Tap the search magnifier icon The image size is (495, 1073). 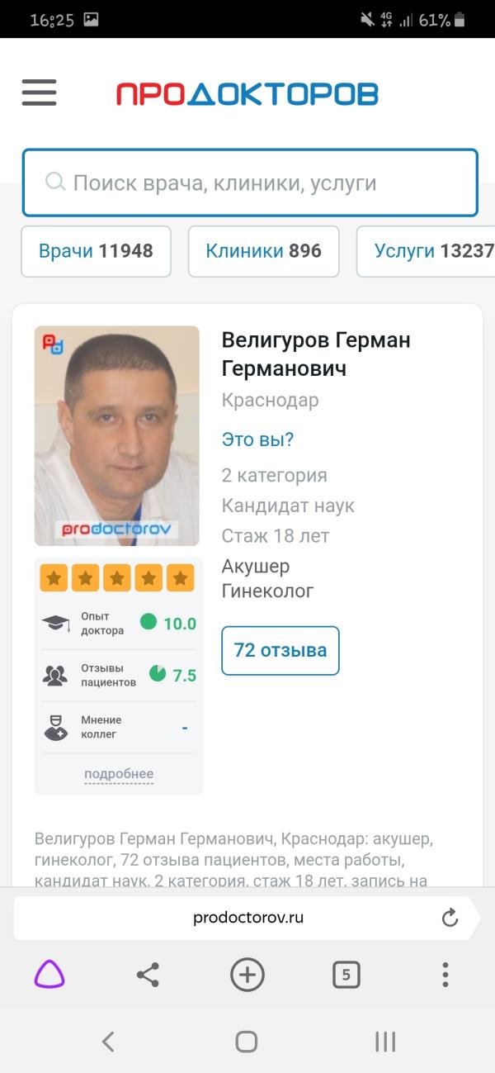(x=55, y=182)
